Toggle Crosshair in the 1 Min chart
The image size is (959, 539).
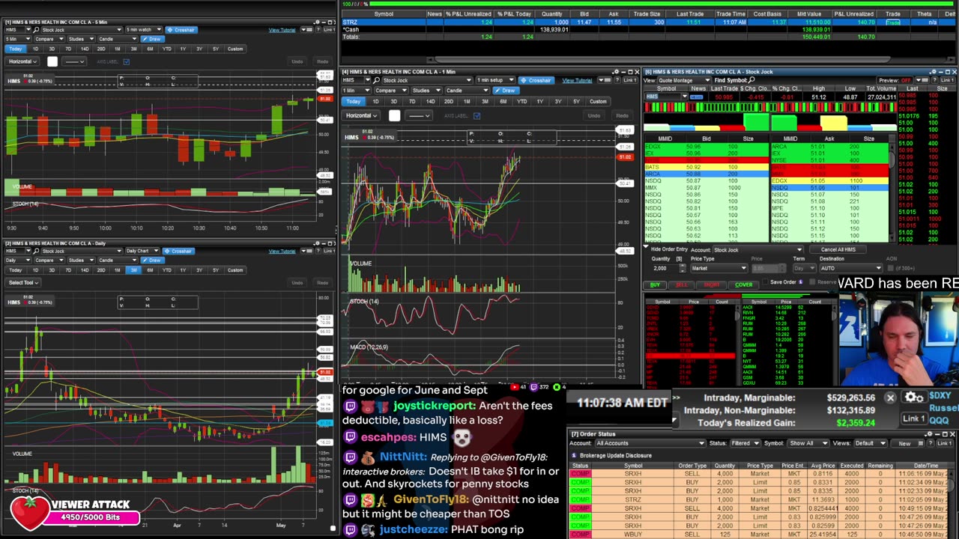point(536,80)
